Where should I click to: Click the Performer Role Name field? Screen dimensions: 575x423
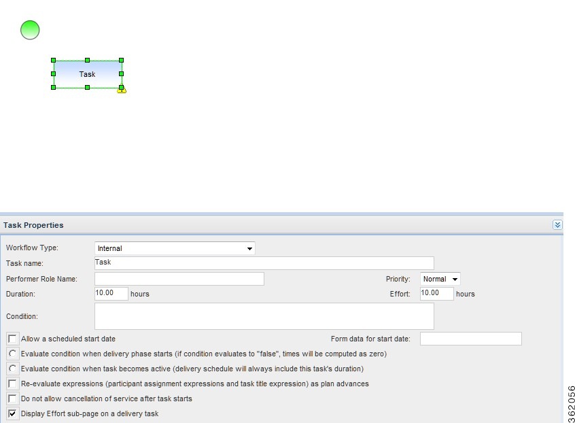(x=179, y=278)
